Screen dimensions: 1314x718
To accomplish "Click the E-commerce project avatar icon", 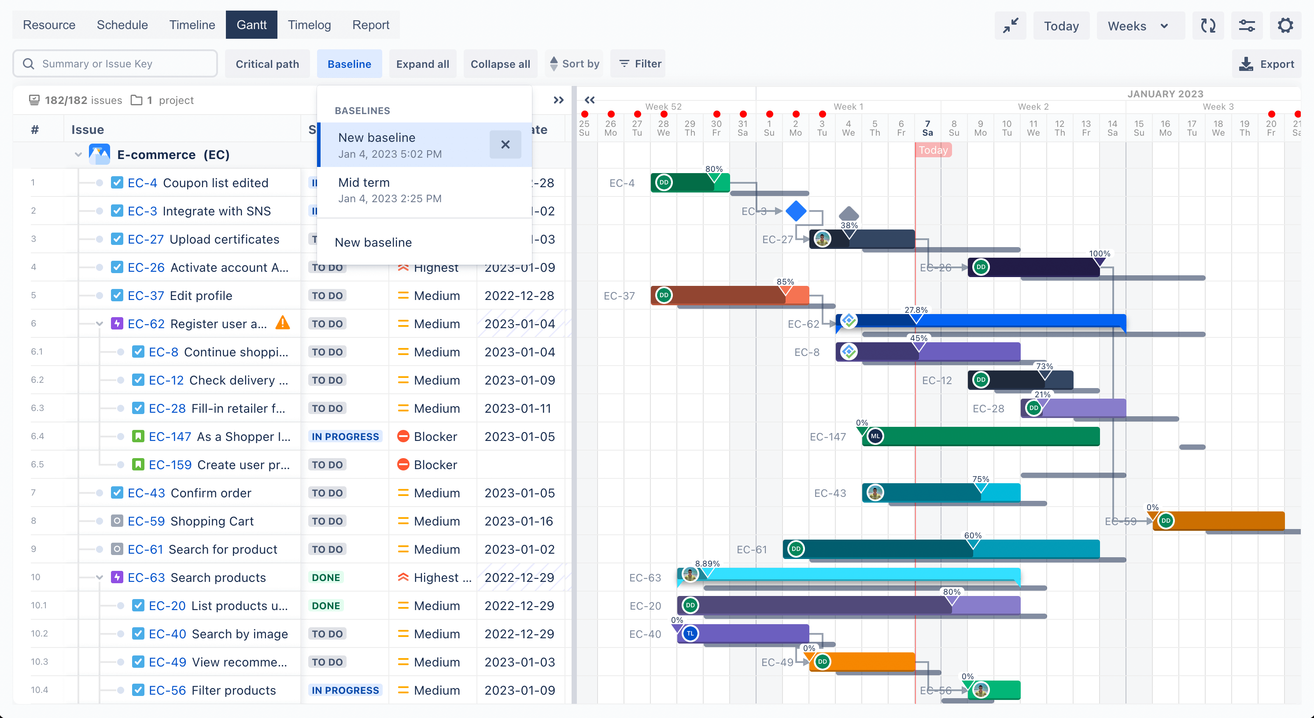I will click(100, 154).
